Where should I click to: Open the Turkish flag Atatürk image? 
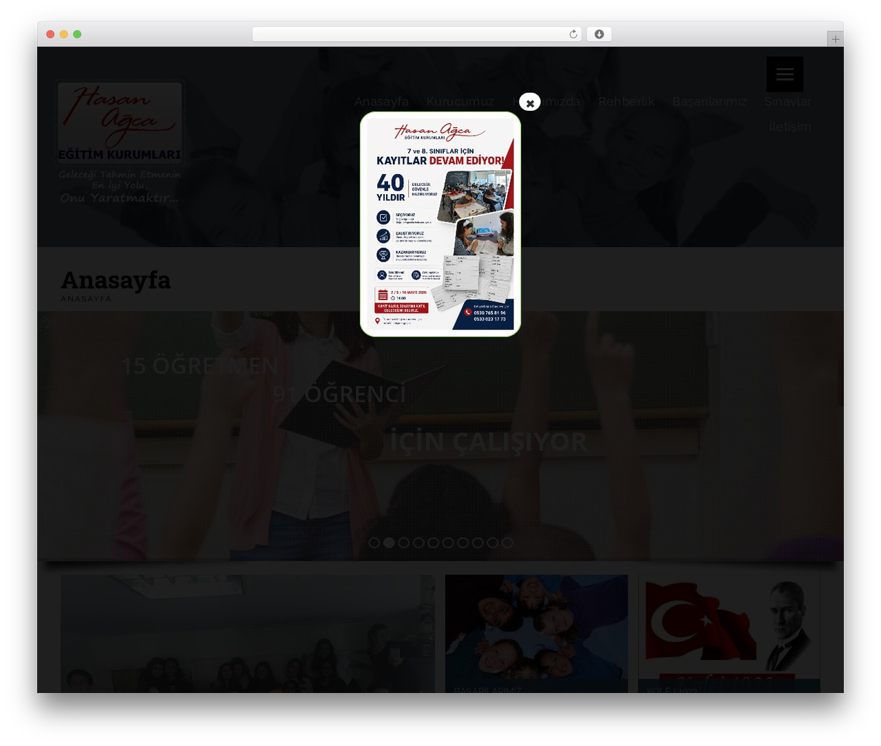(729, 633)
